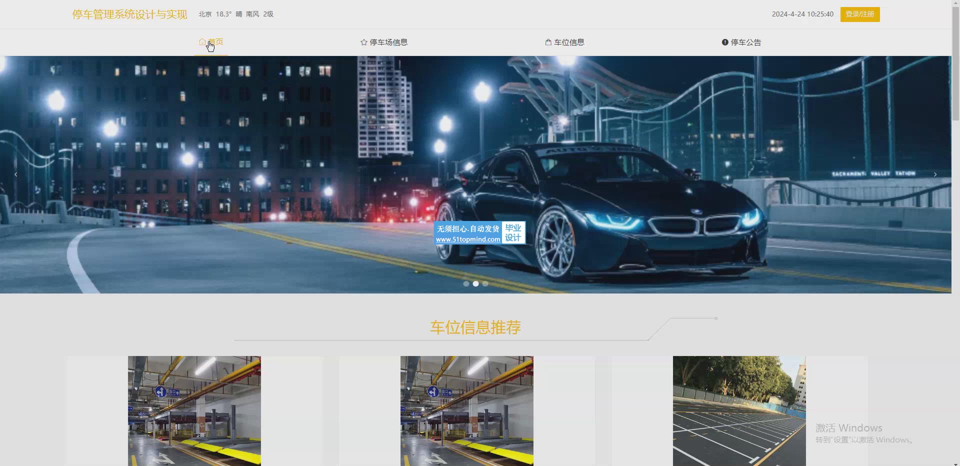960x466 pixels.
Task: Open the first garage parking thumbnail
Action: [194, 411]
